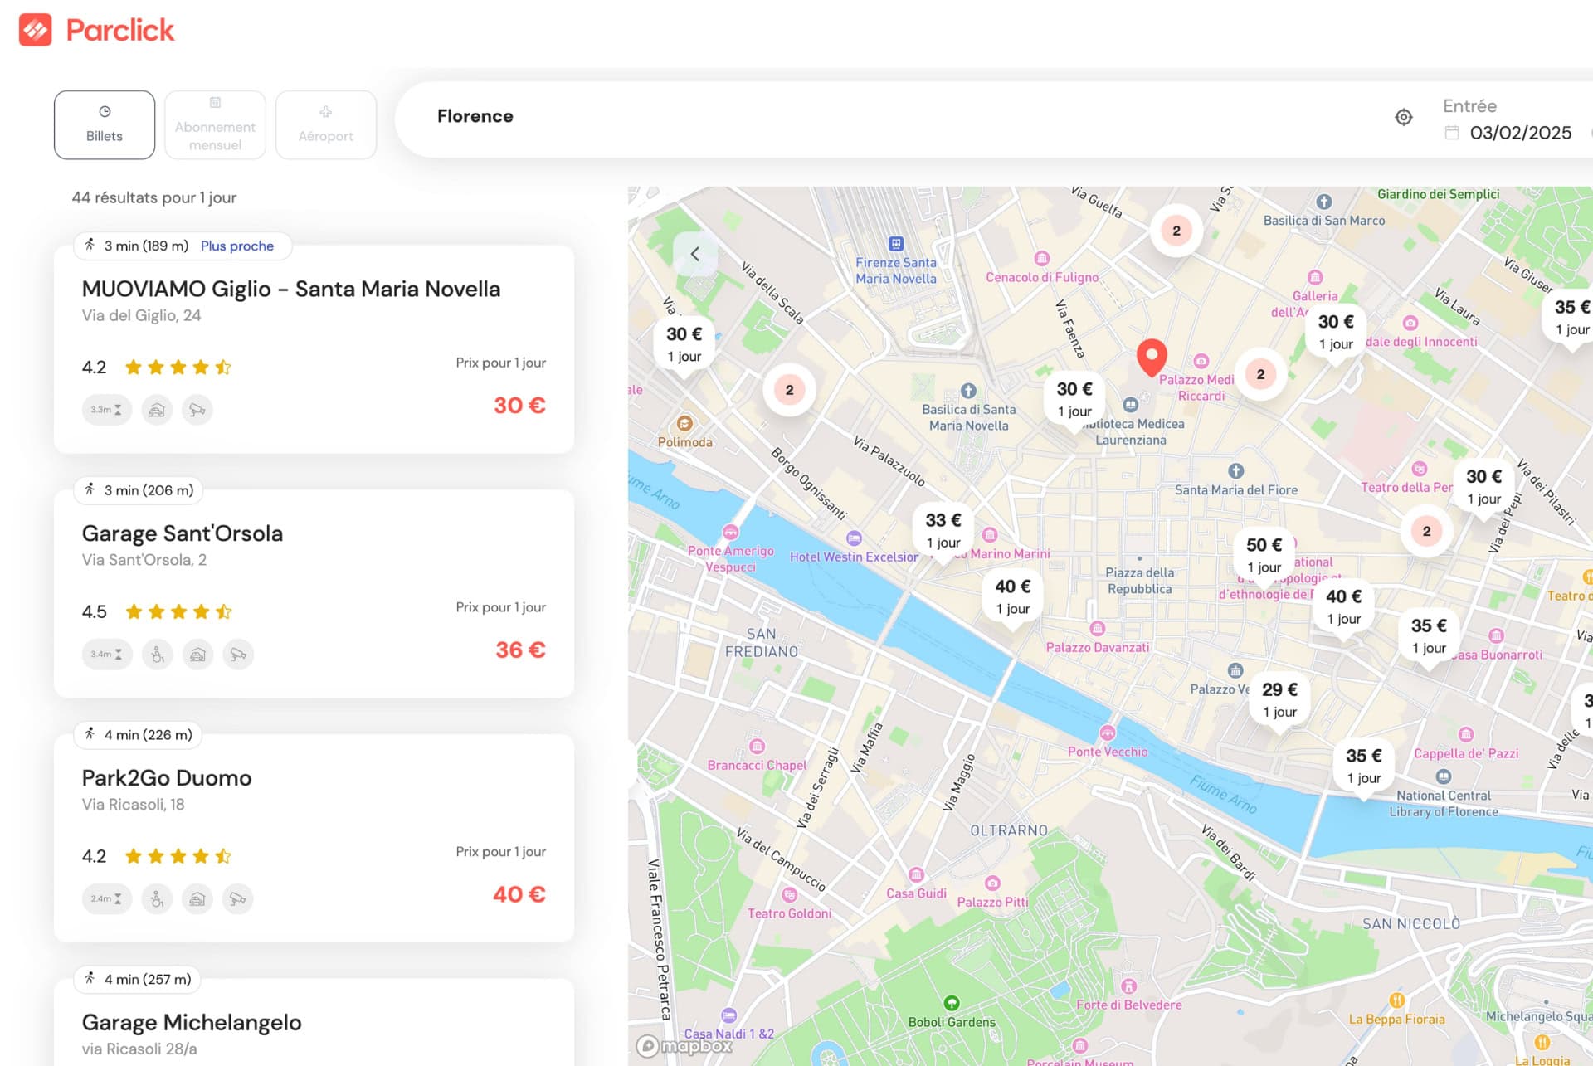Click the Santa Maria del Fiore map icon
The image size is (1593, 1066).
coord(1236,471)
